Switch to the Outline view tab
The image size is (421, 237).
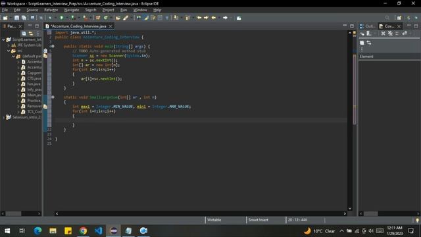[368, 26]
